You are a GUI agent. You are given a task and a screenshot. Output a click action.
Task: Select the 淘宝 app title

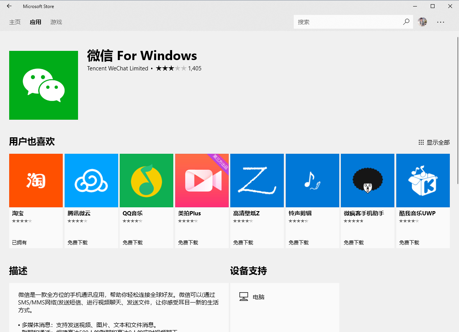(18, 213)
